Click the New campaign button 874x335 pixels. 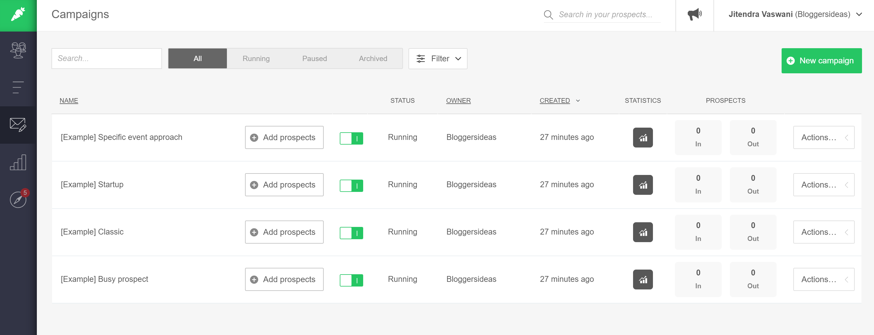pos(821,61)
